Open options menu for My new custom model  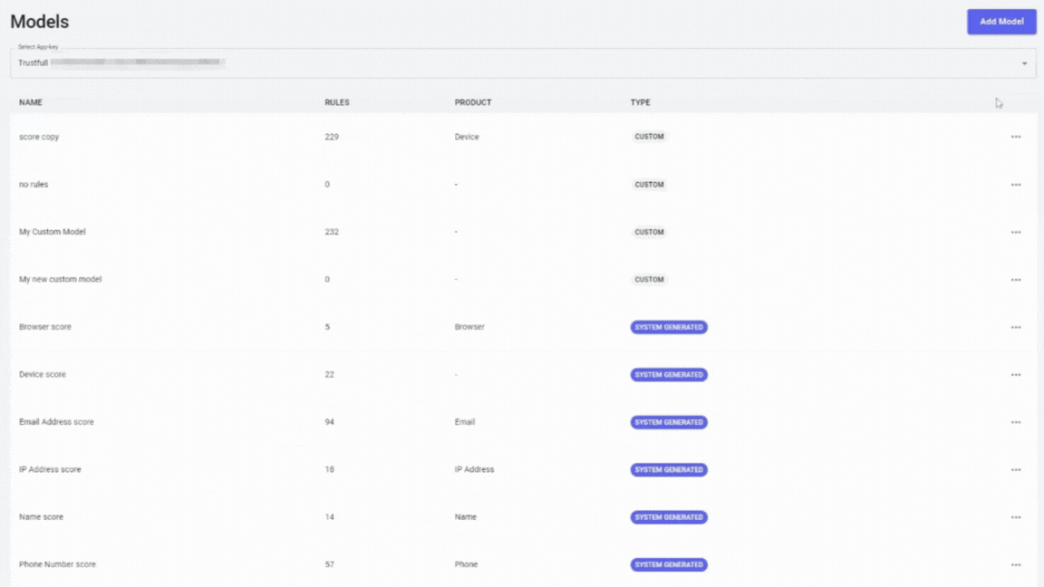[x=1015, y=280]
